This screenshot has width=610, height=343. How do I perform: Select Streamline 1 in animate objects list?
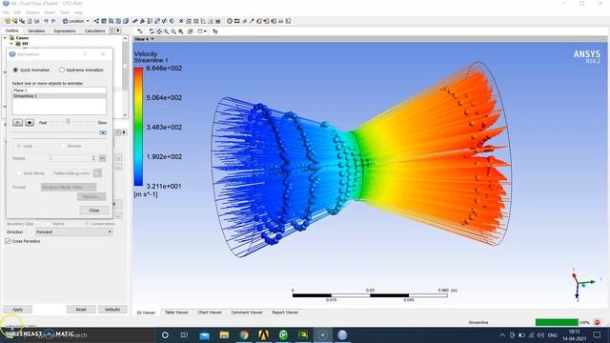click(x=59, y=95)
